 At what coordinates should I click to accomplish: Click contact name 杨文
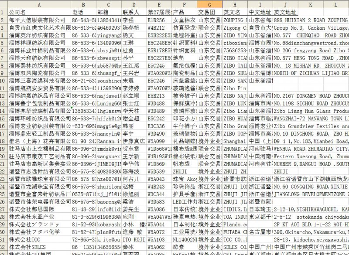click(x=134, y=35)
